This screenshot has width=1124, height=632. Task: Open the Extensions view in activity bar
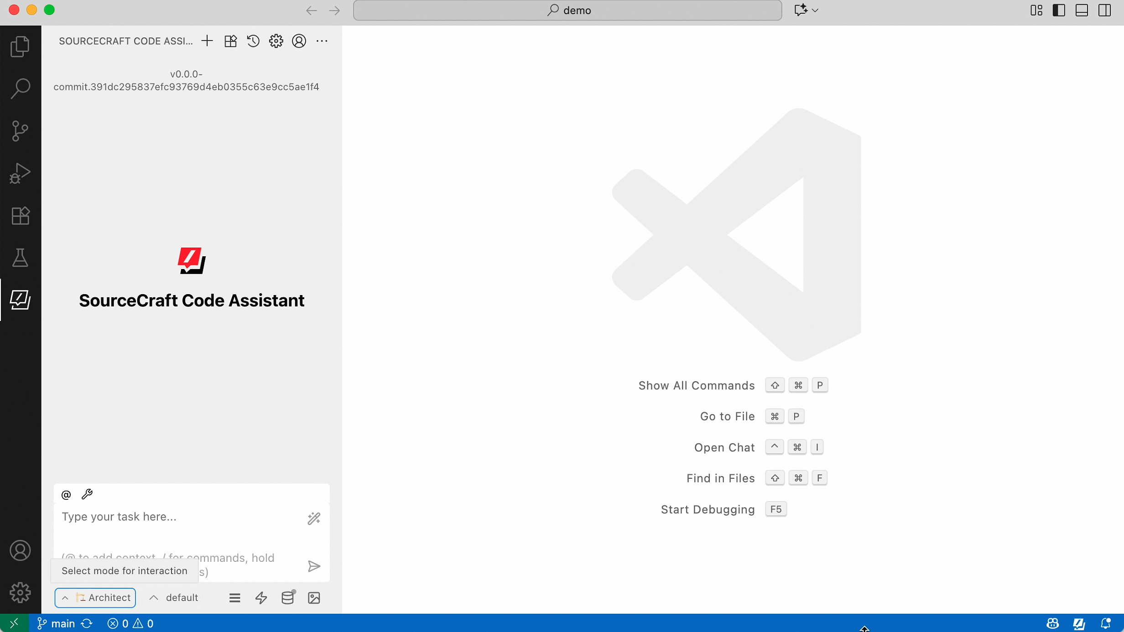(20, 216)
